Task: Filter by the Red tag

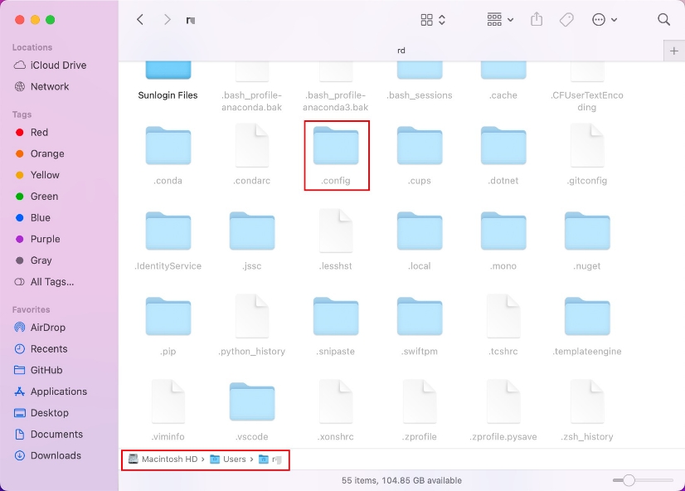Action: pyautogui.click(x=39, y=133)
